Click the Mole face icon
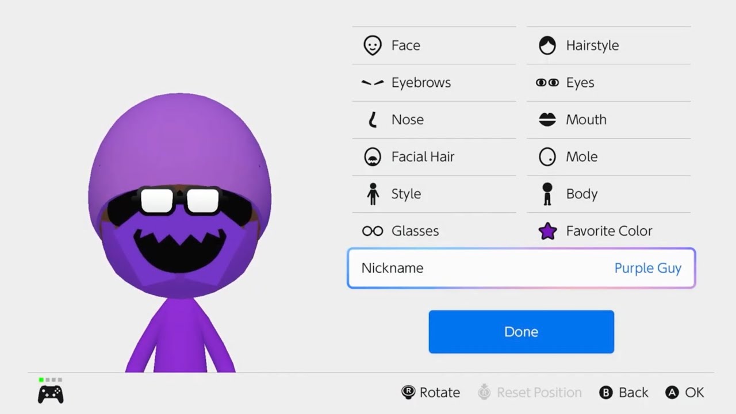Image resolution: width=736 pixels, height=414 pixels. (x=547, y=157)
